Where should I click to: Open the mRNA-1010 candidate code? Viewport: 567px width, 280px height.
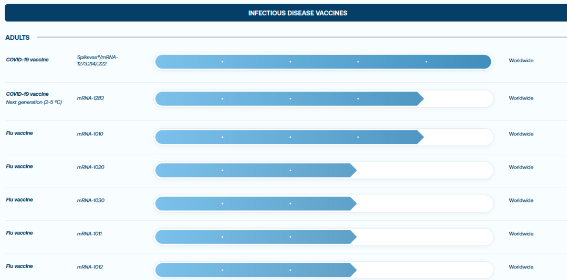(x=90, y=134)
